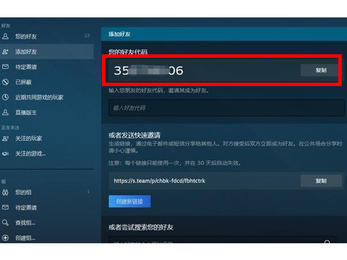The width and height of the screenshot is (347, 260).
Task: Copy your friend code with 复制 button
Action: tap(320, 70)
